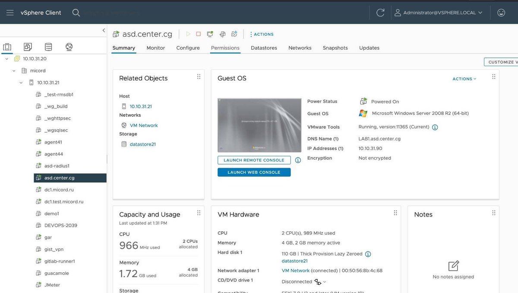The image size is (518, 293).
Task: Open the ACTIONS menu beside VM title
Action: (262, 34)
